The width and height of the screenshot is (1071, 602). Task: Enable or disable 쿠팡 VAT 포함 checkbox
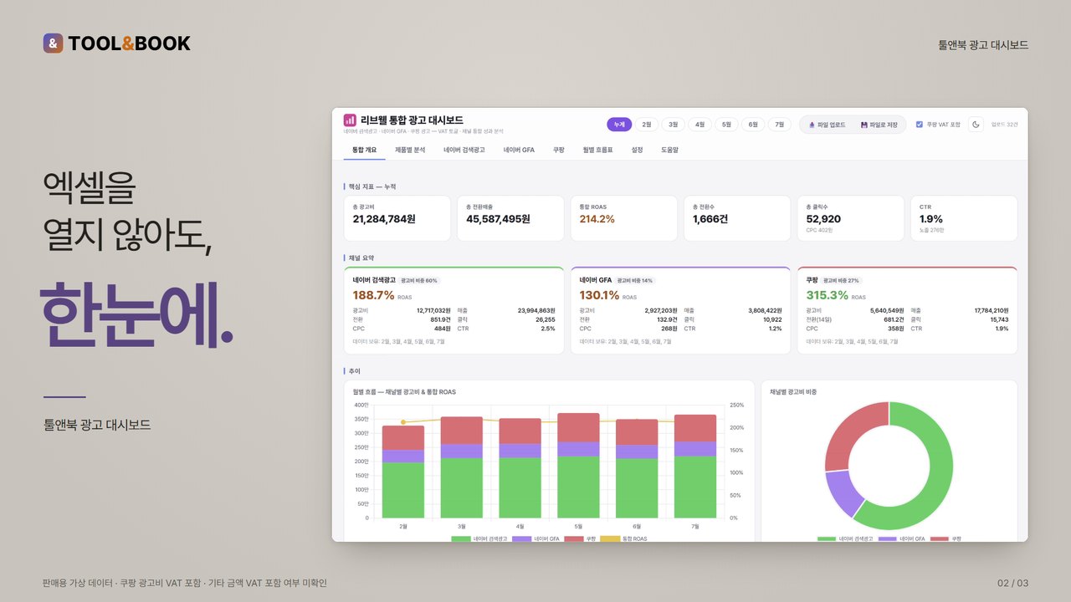click(920, 125)
